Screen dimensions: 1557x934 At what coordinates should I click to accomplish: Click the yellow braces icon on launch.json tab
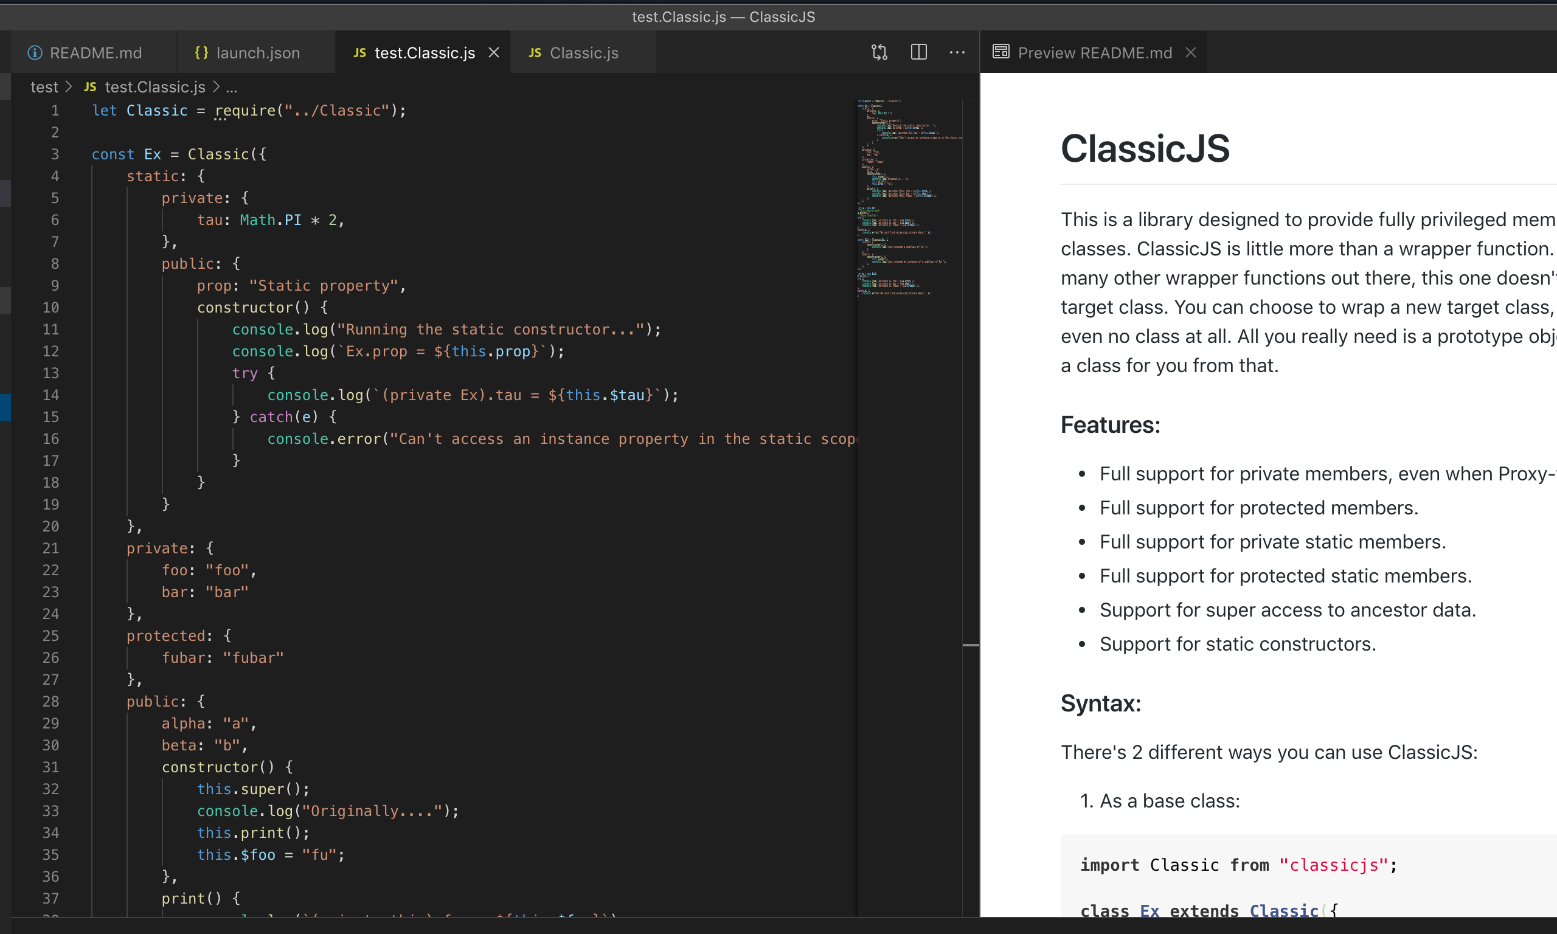(201, 53)
